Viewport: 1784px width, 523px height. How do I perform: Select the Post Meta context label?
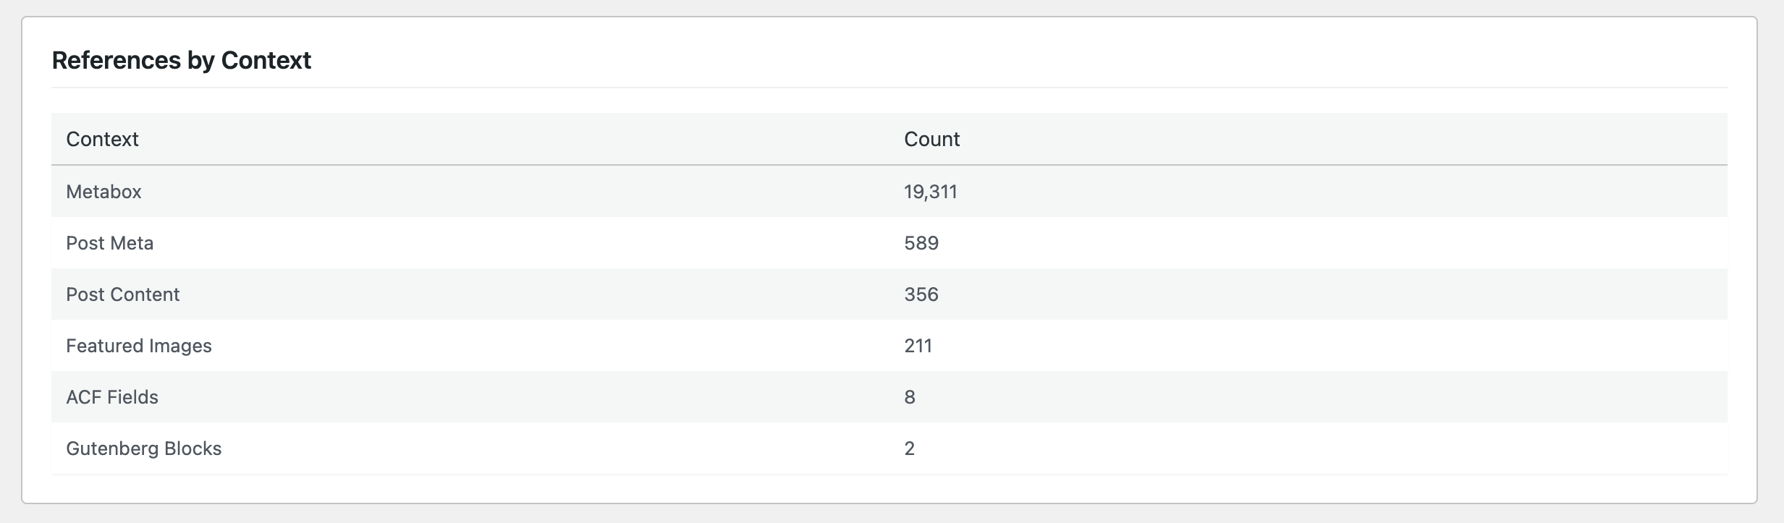point(109,243)
